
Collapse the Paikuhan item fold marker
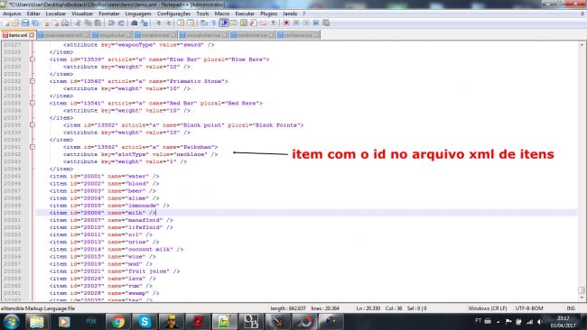[33, 147]
